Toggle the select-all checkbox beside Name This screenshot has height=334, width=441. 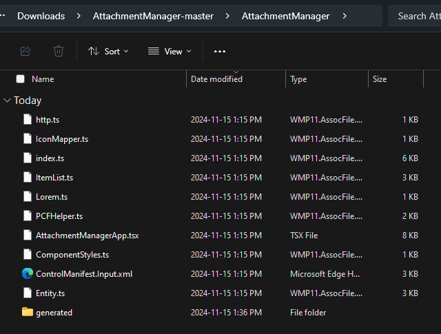tap(20, 79)
